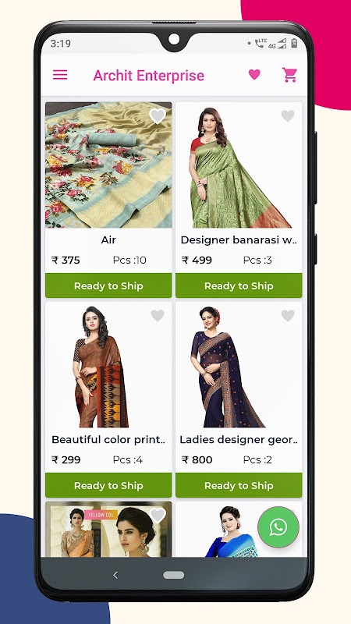Open the shopping cart icon
The width and height of the screenshot is (351, 624).
(289, 75)
